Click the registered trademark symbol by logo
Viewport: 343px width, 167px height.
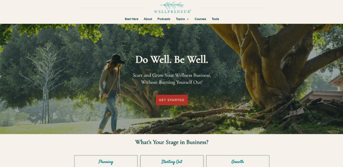point(190,10)
